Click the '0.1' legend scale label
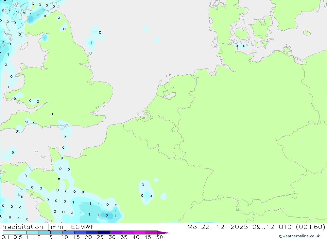The height and width of the screenshot is (239, 327). (x=6, y=237)
